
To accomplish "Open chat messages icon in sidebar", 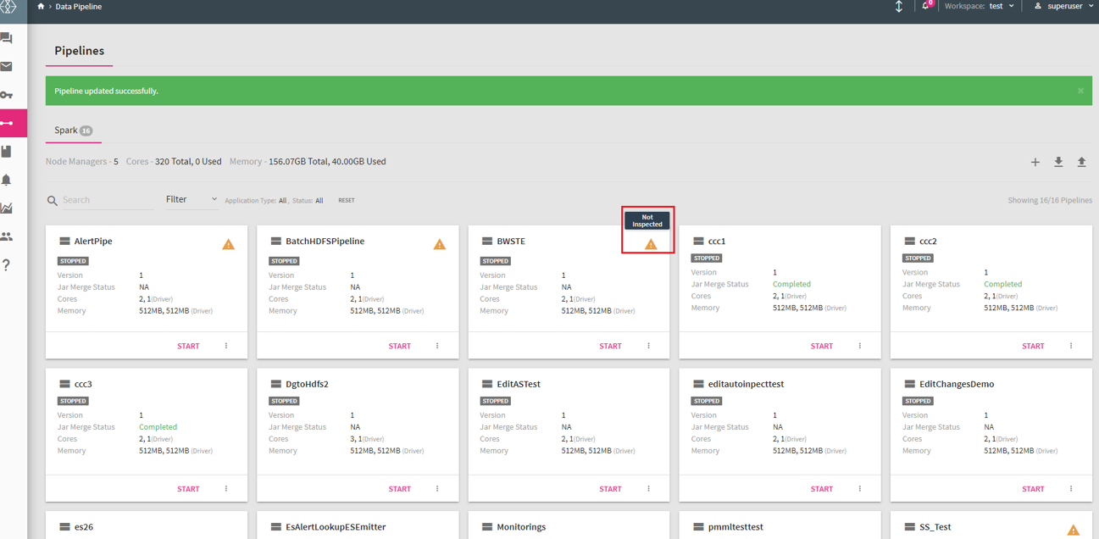I will point(7,38).
